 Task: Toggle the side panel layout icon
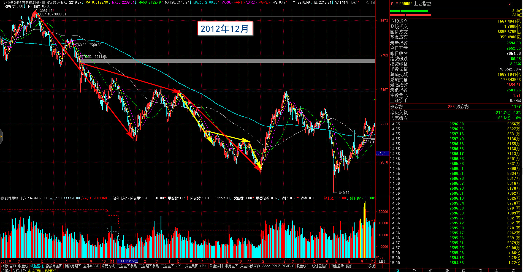[373, 2]
